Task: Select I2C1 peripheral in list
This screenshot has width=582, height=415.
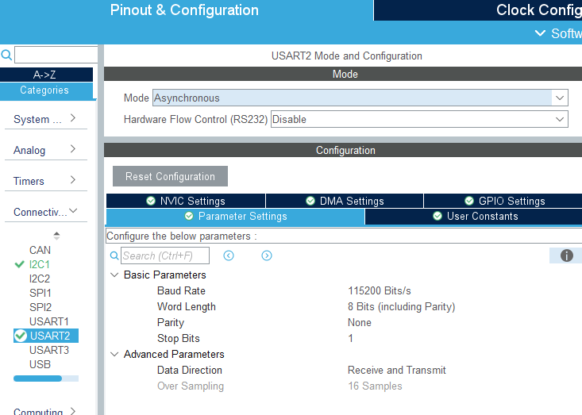Action: (x=40, y=264)
